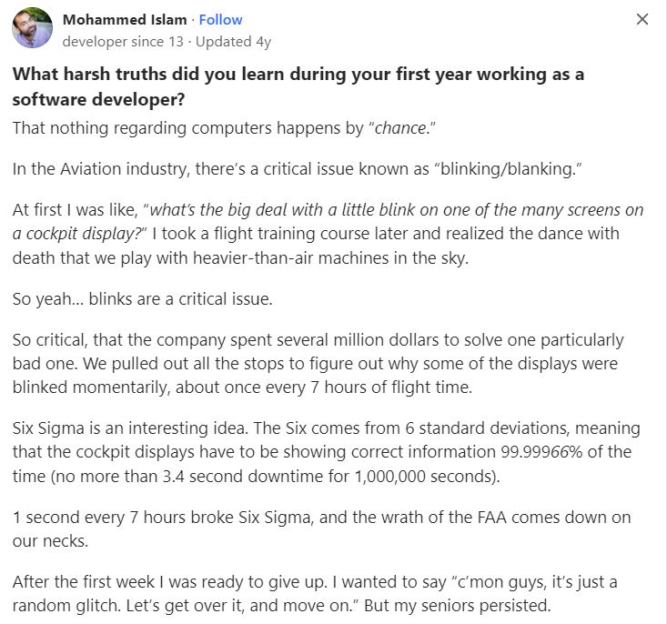This screenshot has width=667, height=624.
Task: Click the sentence starting '1 second every 7 hours'
Action: [321, 529]
